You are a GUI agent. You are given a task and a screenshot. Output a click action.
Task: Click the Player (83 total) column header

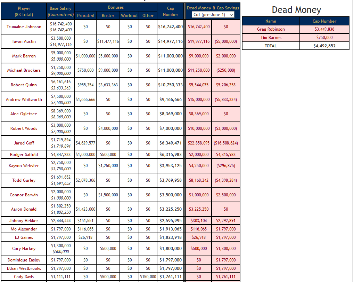pyautogui.click(x=24, y=11)
